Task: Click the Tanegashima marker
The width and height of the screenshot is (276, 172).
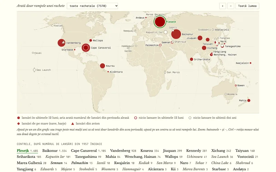Action: 222,46
